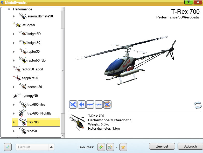Open the help question mark button
This screenshot has height=153, width=203.
tap(188, 2)
